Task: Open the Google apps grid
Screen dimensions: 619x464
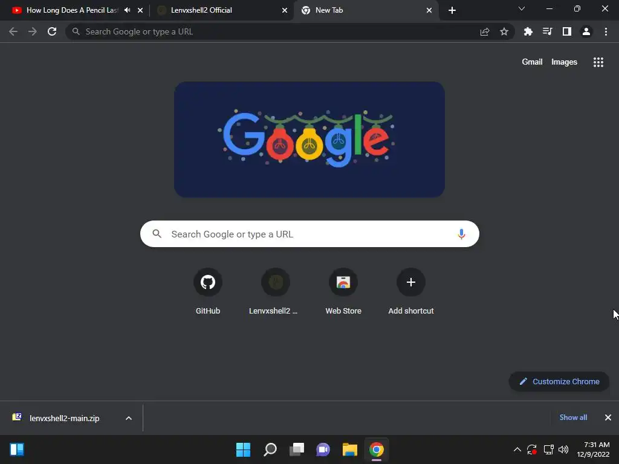Action: (598, 62)
